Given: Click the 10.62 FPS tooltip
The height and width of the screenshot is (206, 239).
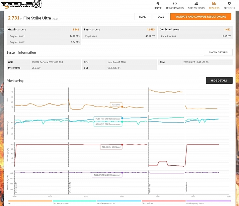Looking at the screenshot, I should click(116, 104).
